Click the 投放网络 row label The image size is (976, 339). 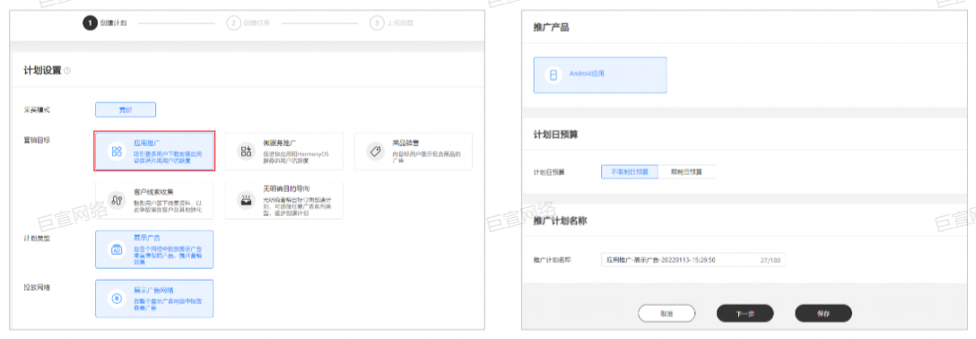(37, 287)
